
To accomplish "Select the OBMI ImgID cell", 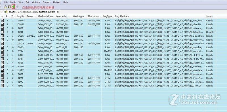I will tap(20, 24).
